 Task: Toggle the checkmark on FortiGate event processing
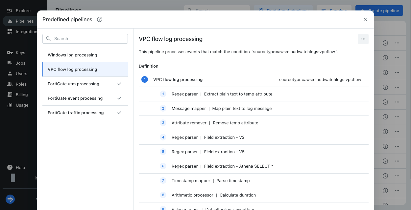pyautogui.click(x=119, y=98)
